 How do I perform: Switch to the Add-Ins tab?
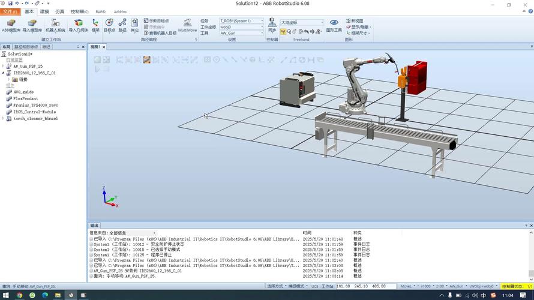tap(120, 11)
